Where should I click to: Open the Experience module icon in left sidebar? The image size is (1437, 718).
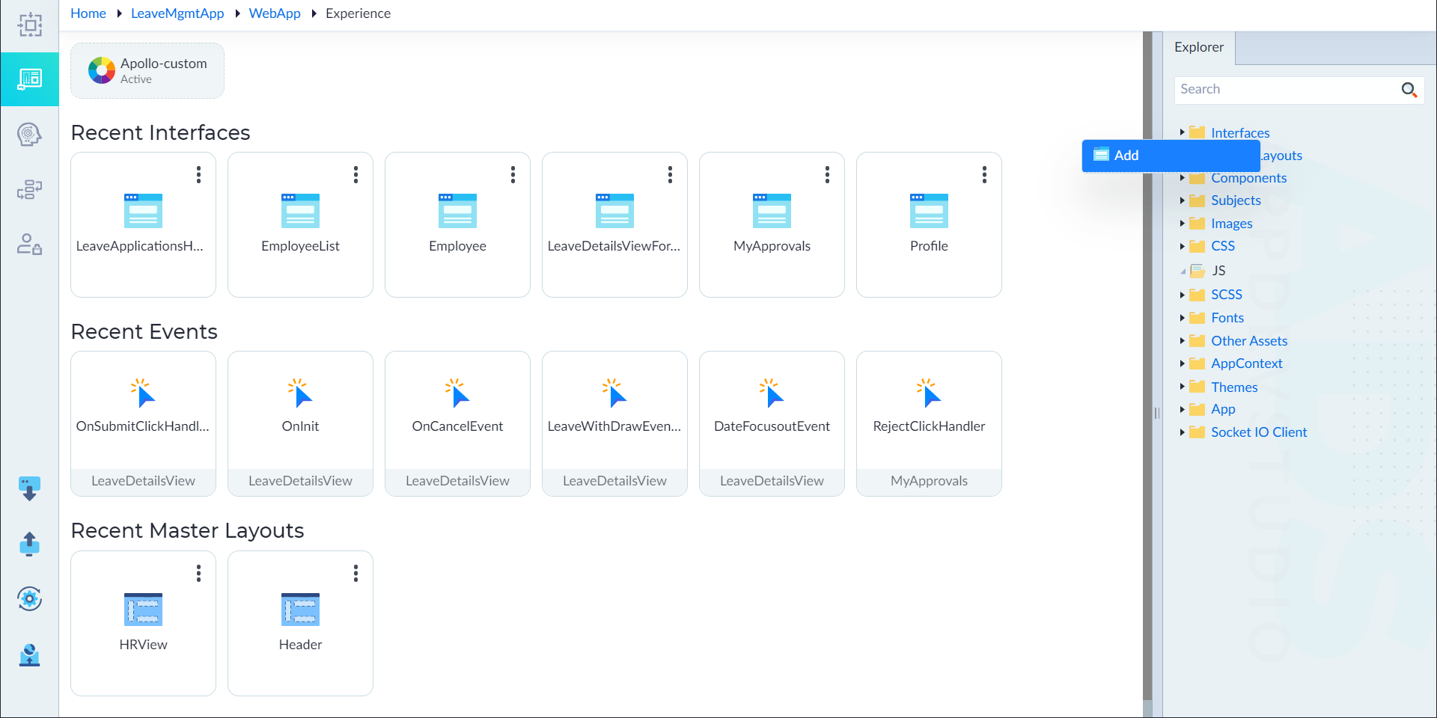pos(29,79)
